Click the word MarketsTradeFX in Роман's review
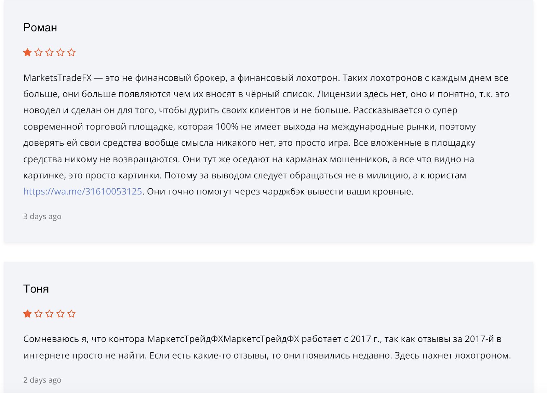 click(57, 78)
